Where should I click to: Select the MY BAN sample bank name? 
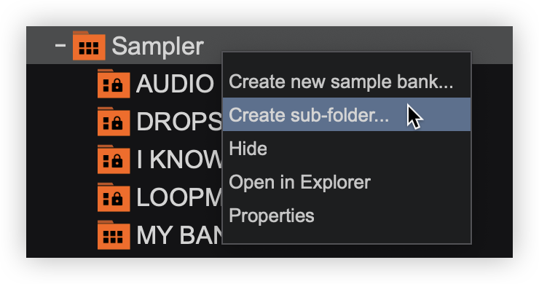tap(179, 234)
